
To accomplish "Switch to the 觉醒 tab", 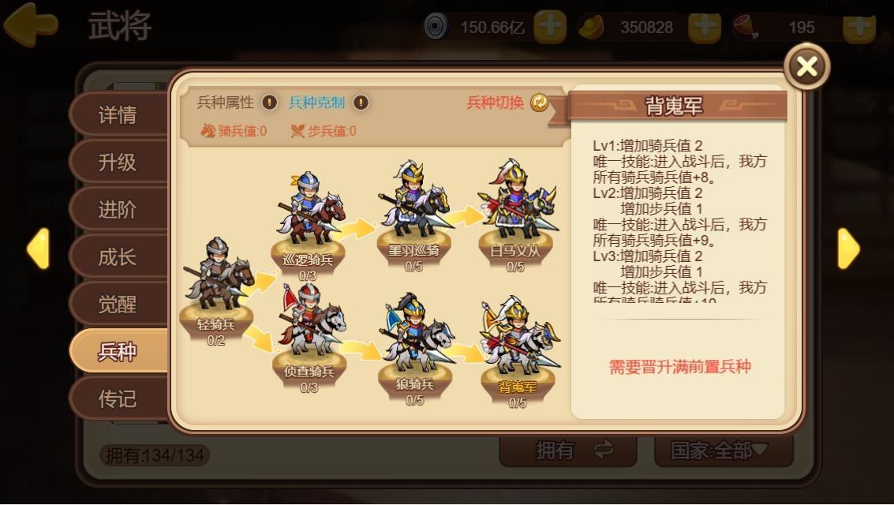I will tap(118, 304).
